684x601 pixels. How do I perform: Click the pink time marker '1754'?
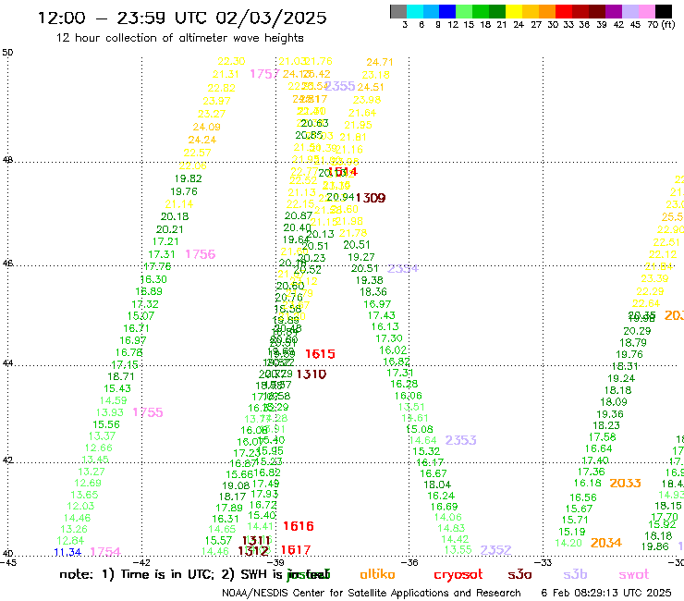105,552
